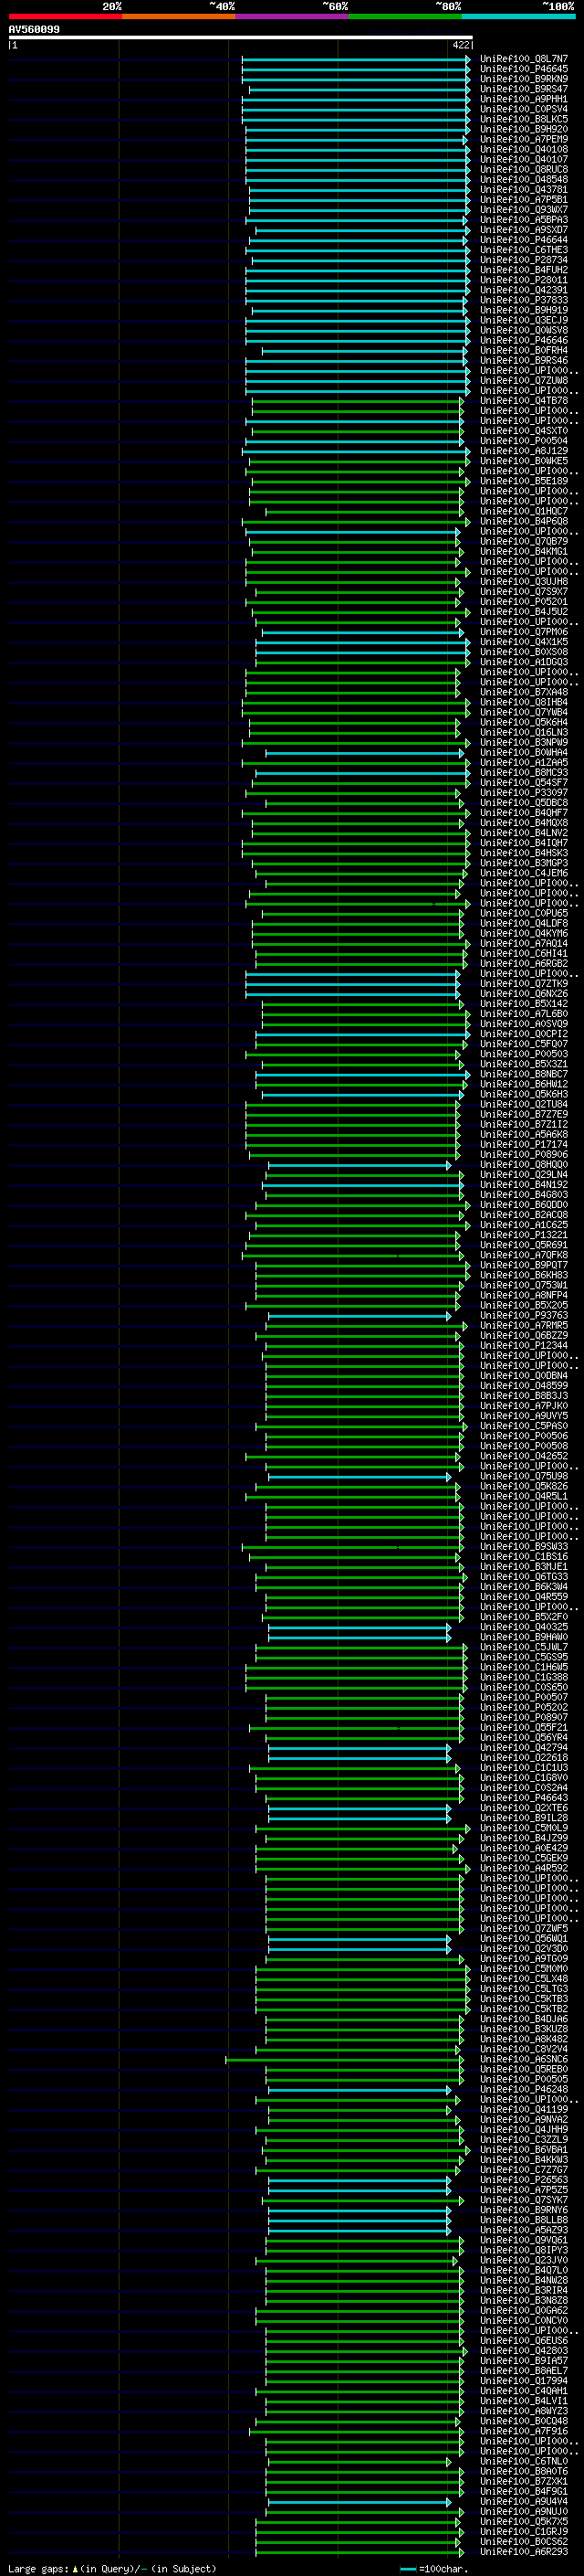Select hit label UniRef100_Q8HQQ0
This screenshot has height=2576, width=584.
coord(524,1165)
